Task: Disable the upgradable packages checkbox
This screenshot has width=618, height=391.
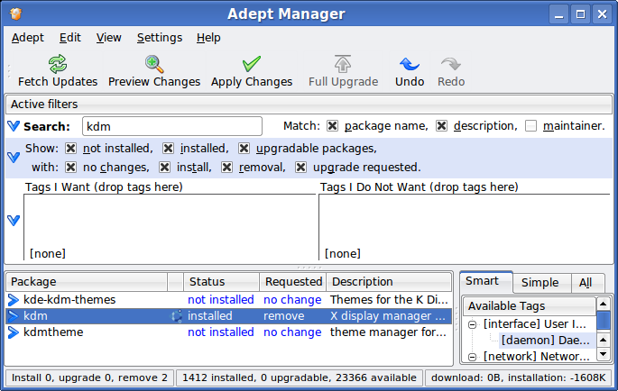Action: (x=244, y=149)
